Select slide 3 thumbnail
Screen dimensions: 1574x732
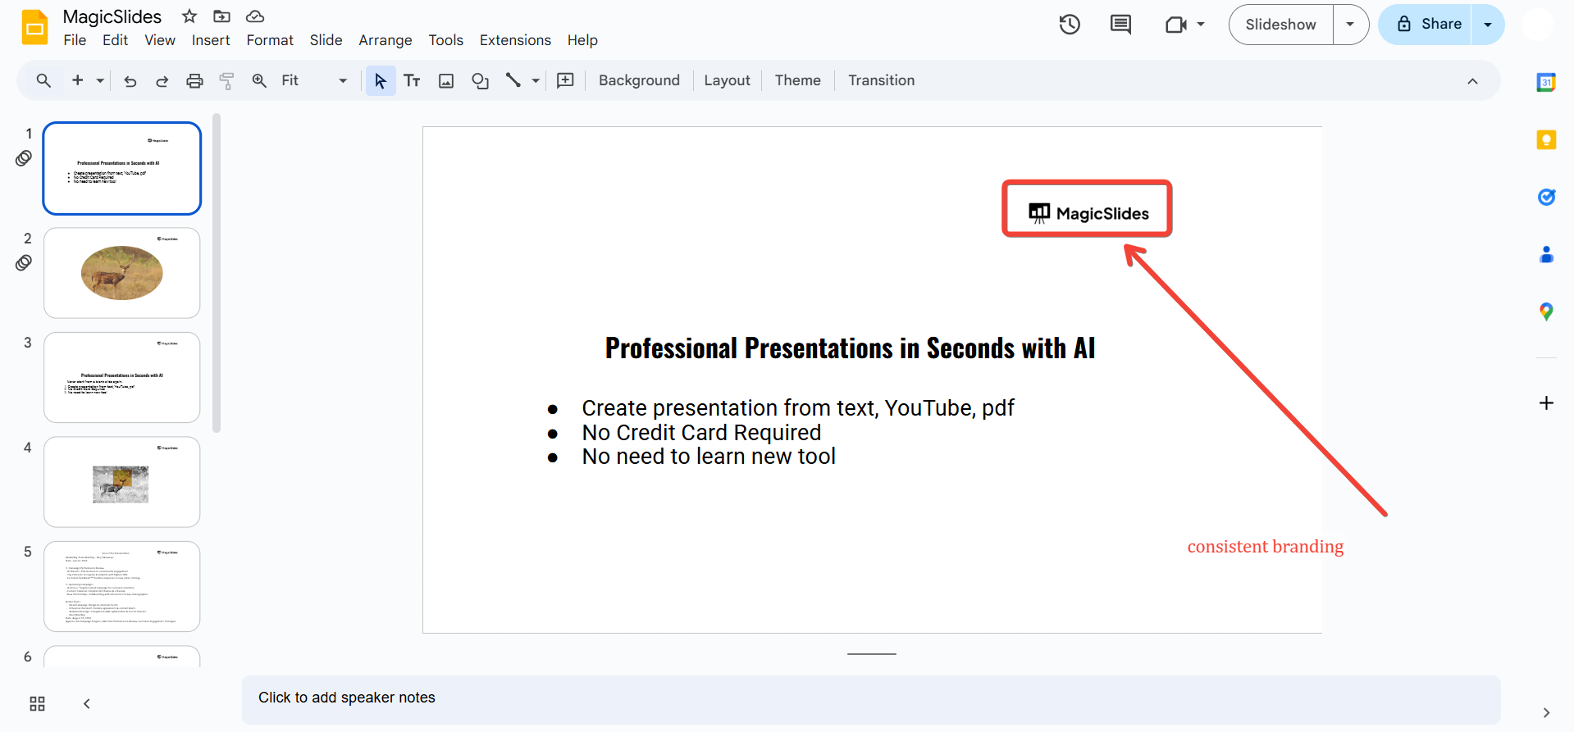pos(122,377)
